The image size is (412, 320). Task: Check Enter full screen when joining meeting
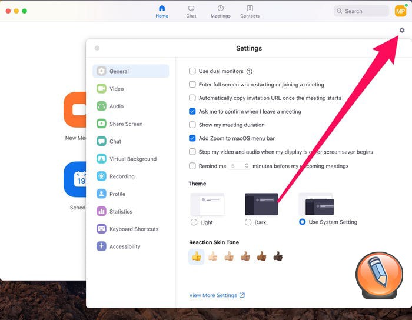192,84
